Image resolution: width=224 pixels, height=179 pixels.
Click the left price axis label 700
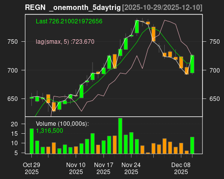pos(12,70)
